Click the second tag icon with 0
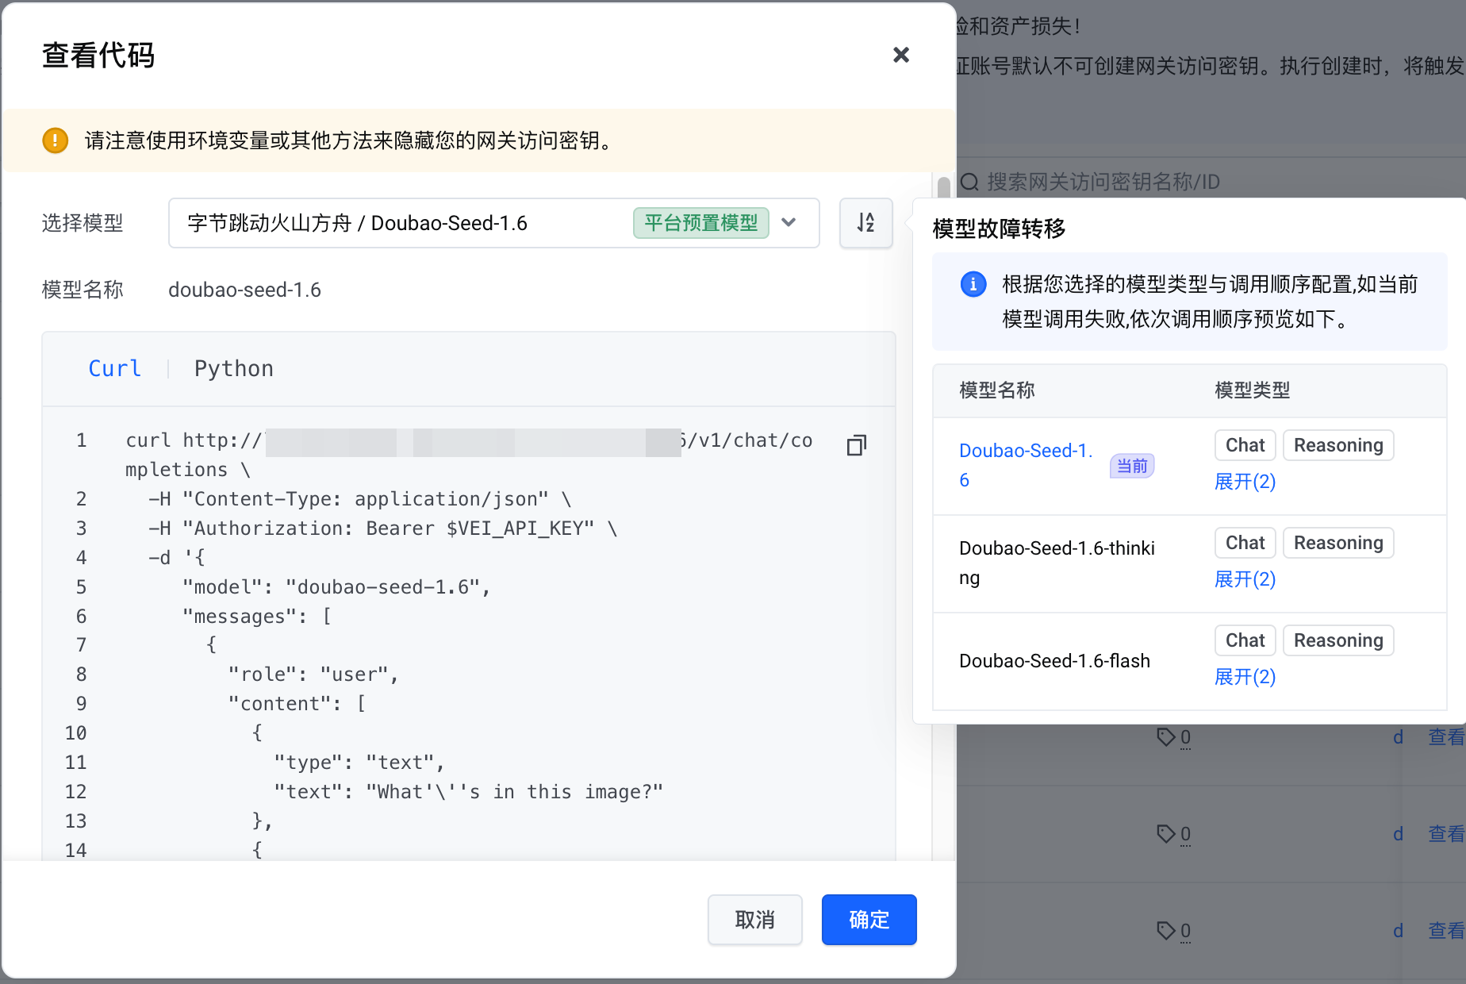This screenshot has height=984, width=1466. point(1165,834)
